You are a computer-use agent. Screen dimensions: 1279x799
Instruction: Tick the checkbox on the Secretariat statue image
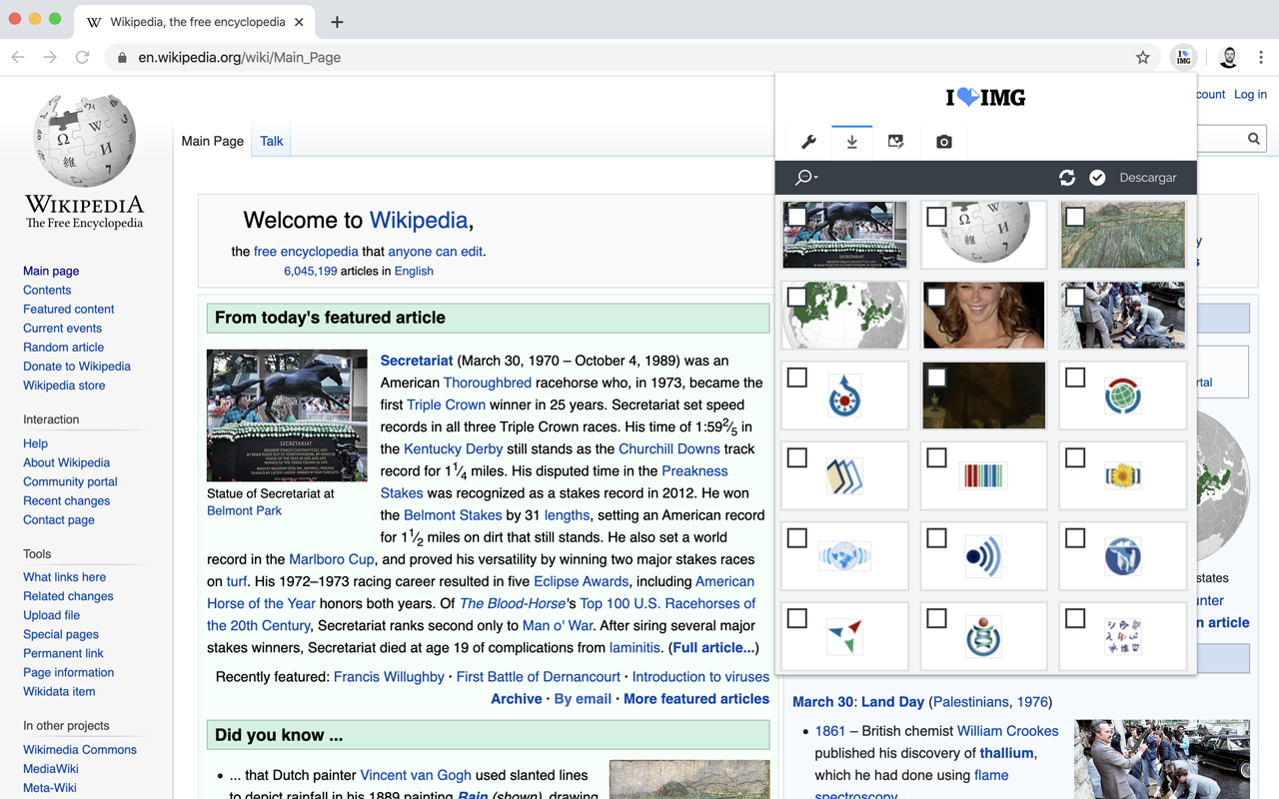tap(797, 217)
